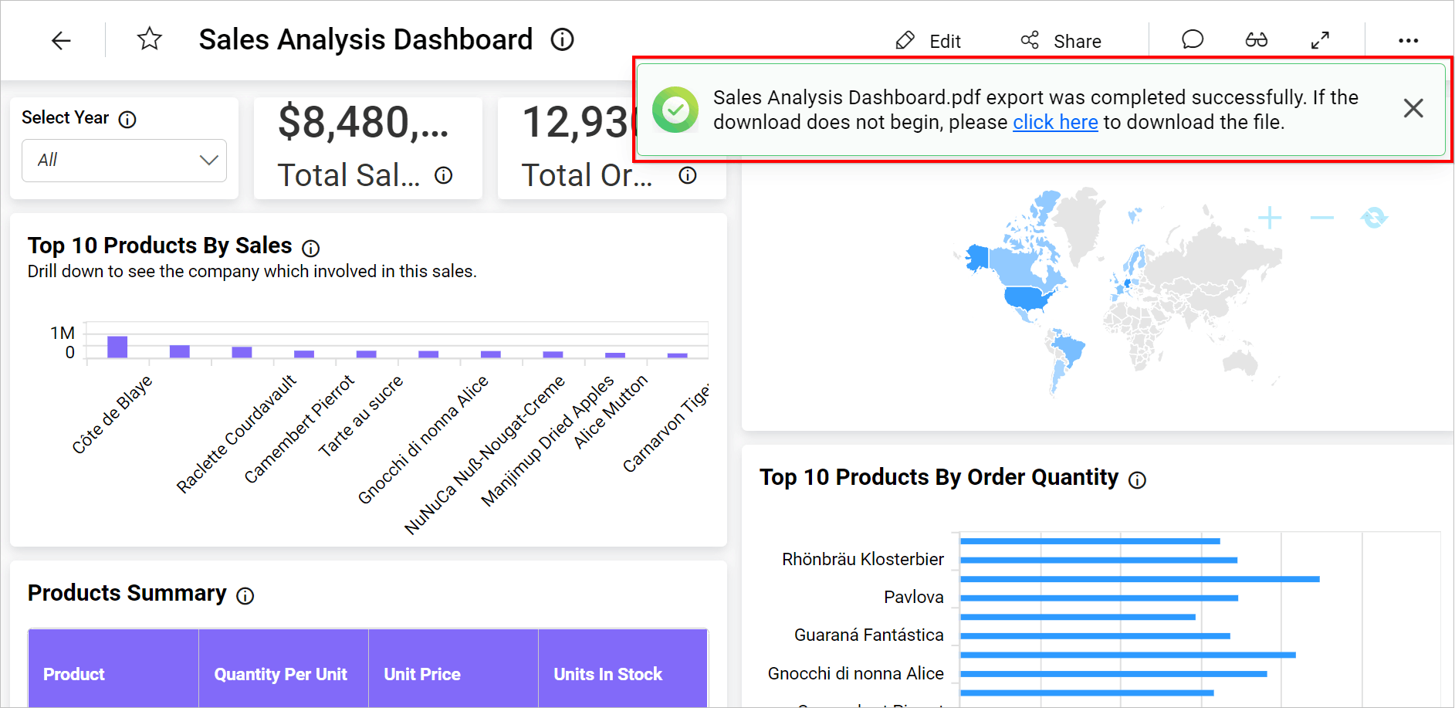The width and height of the screenshot is (1455, 708).
Task: Open dashboard info icon beside title
Action: click(562, 39)
